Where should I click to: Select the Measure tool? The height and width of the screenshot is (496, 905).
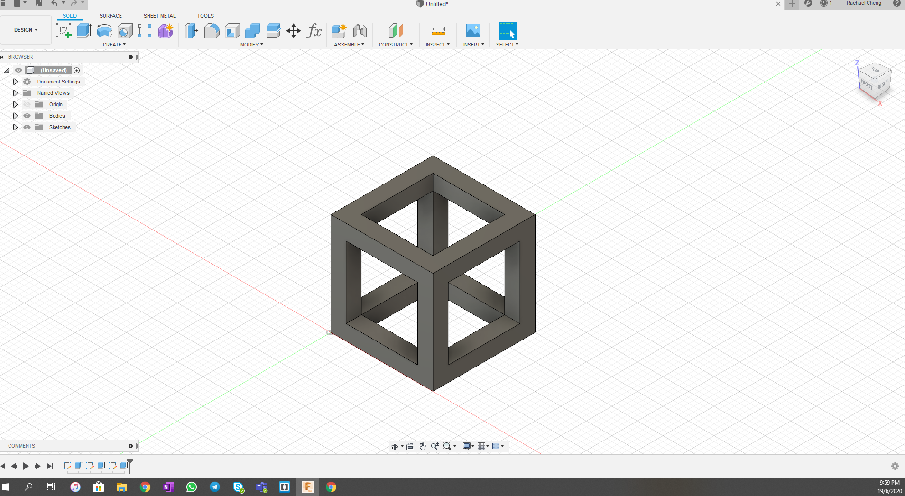click(x=438, y=31)
